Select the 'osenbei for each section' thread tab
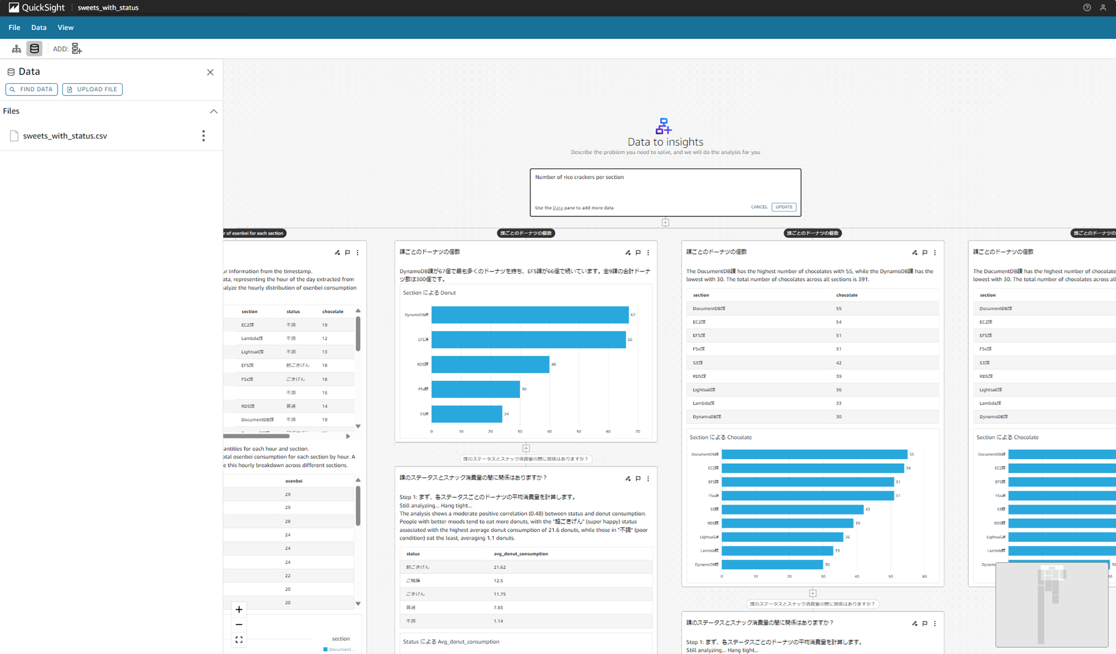Screen dimensions: 1116x654 (255, 233)
